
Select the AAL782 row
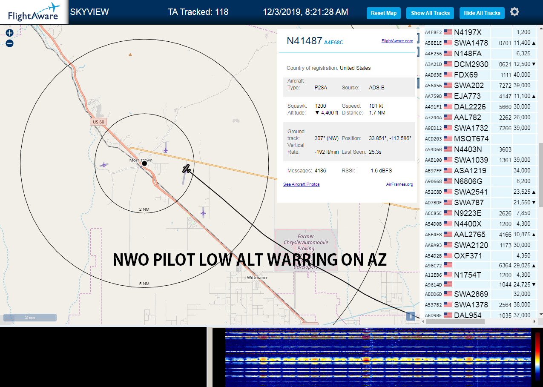[480, 117]
